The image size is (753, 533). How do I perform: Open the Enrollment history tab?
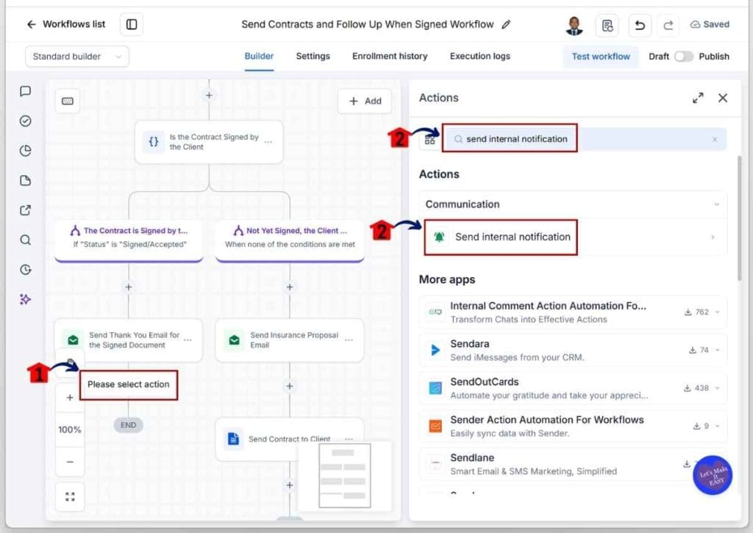click(390, 56)
